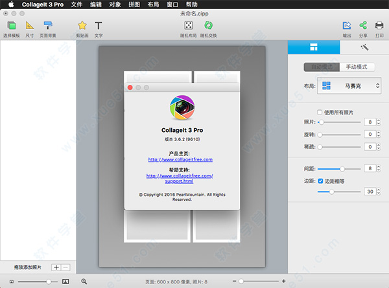
Task: Uncheck the 边距相等 checkbox
Action: point(320,181)
